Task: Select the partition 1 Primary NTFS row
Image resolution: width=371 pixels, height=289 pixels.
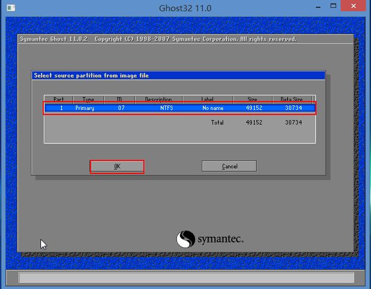Action: pyautogui.click(x=180, y=108)
